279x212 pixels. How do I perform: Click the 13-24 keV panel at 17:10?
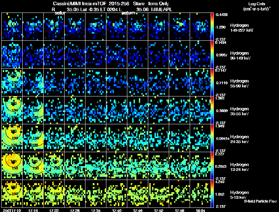pyautogui.click(x=12, y=166)
